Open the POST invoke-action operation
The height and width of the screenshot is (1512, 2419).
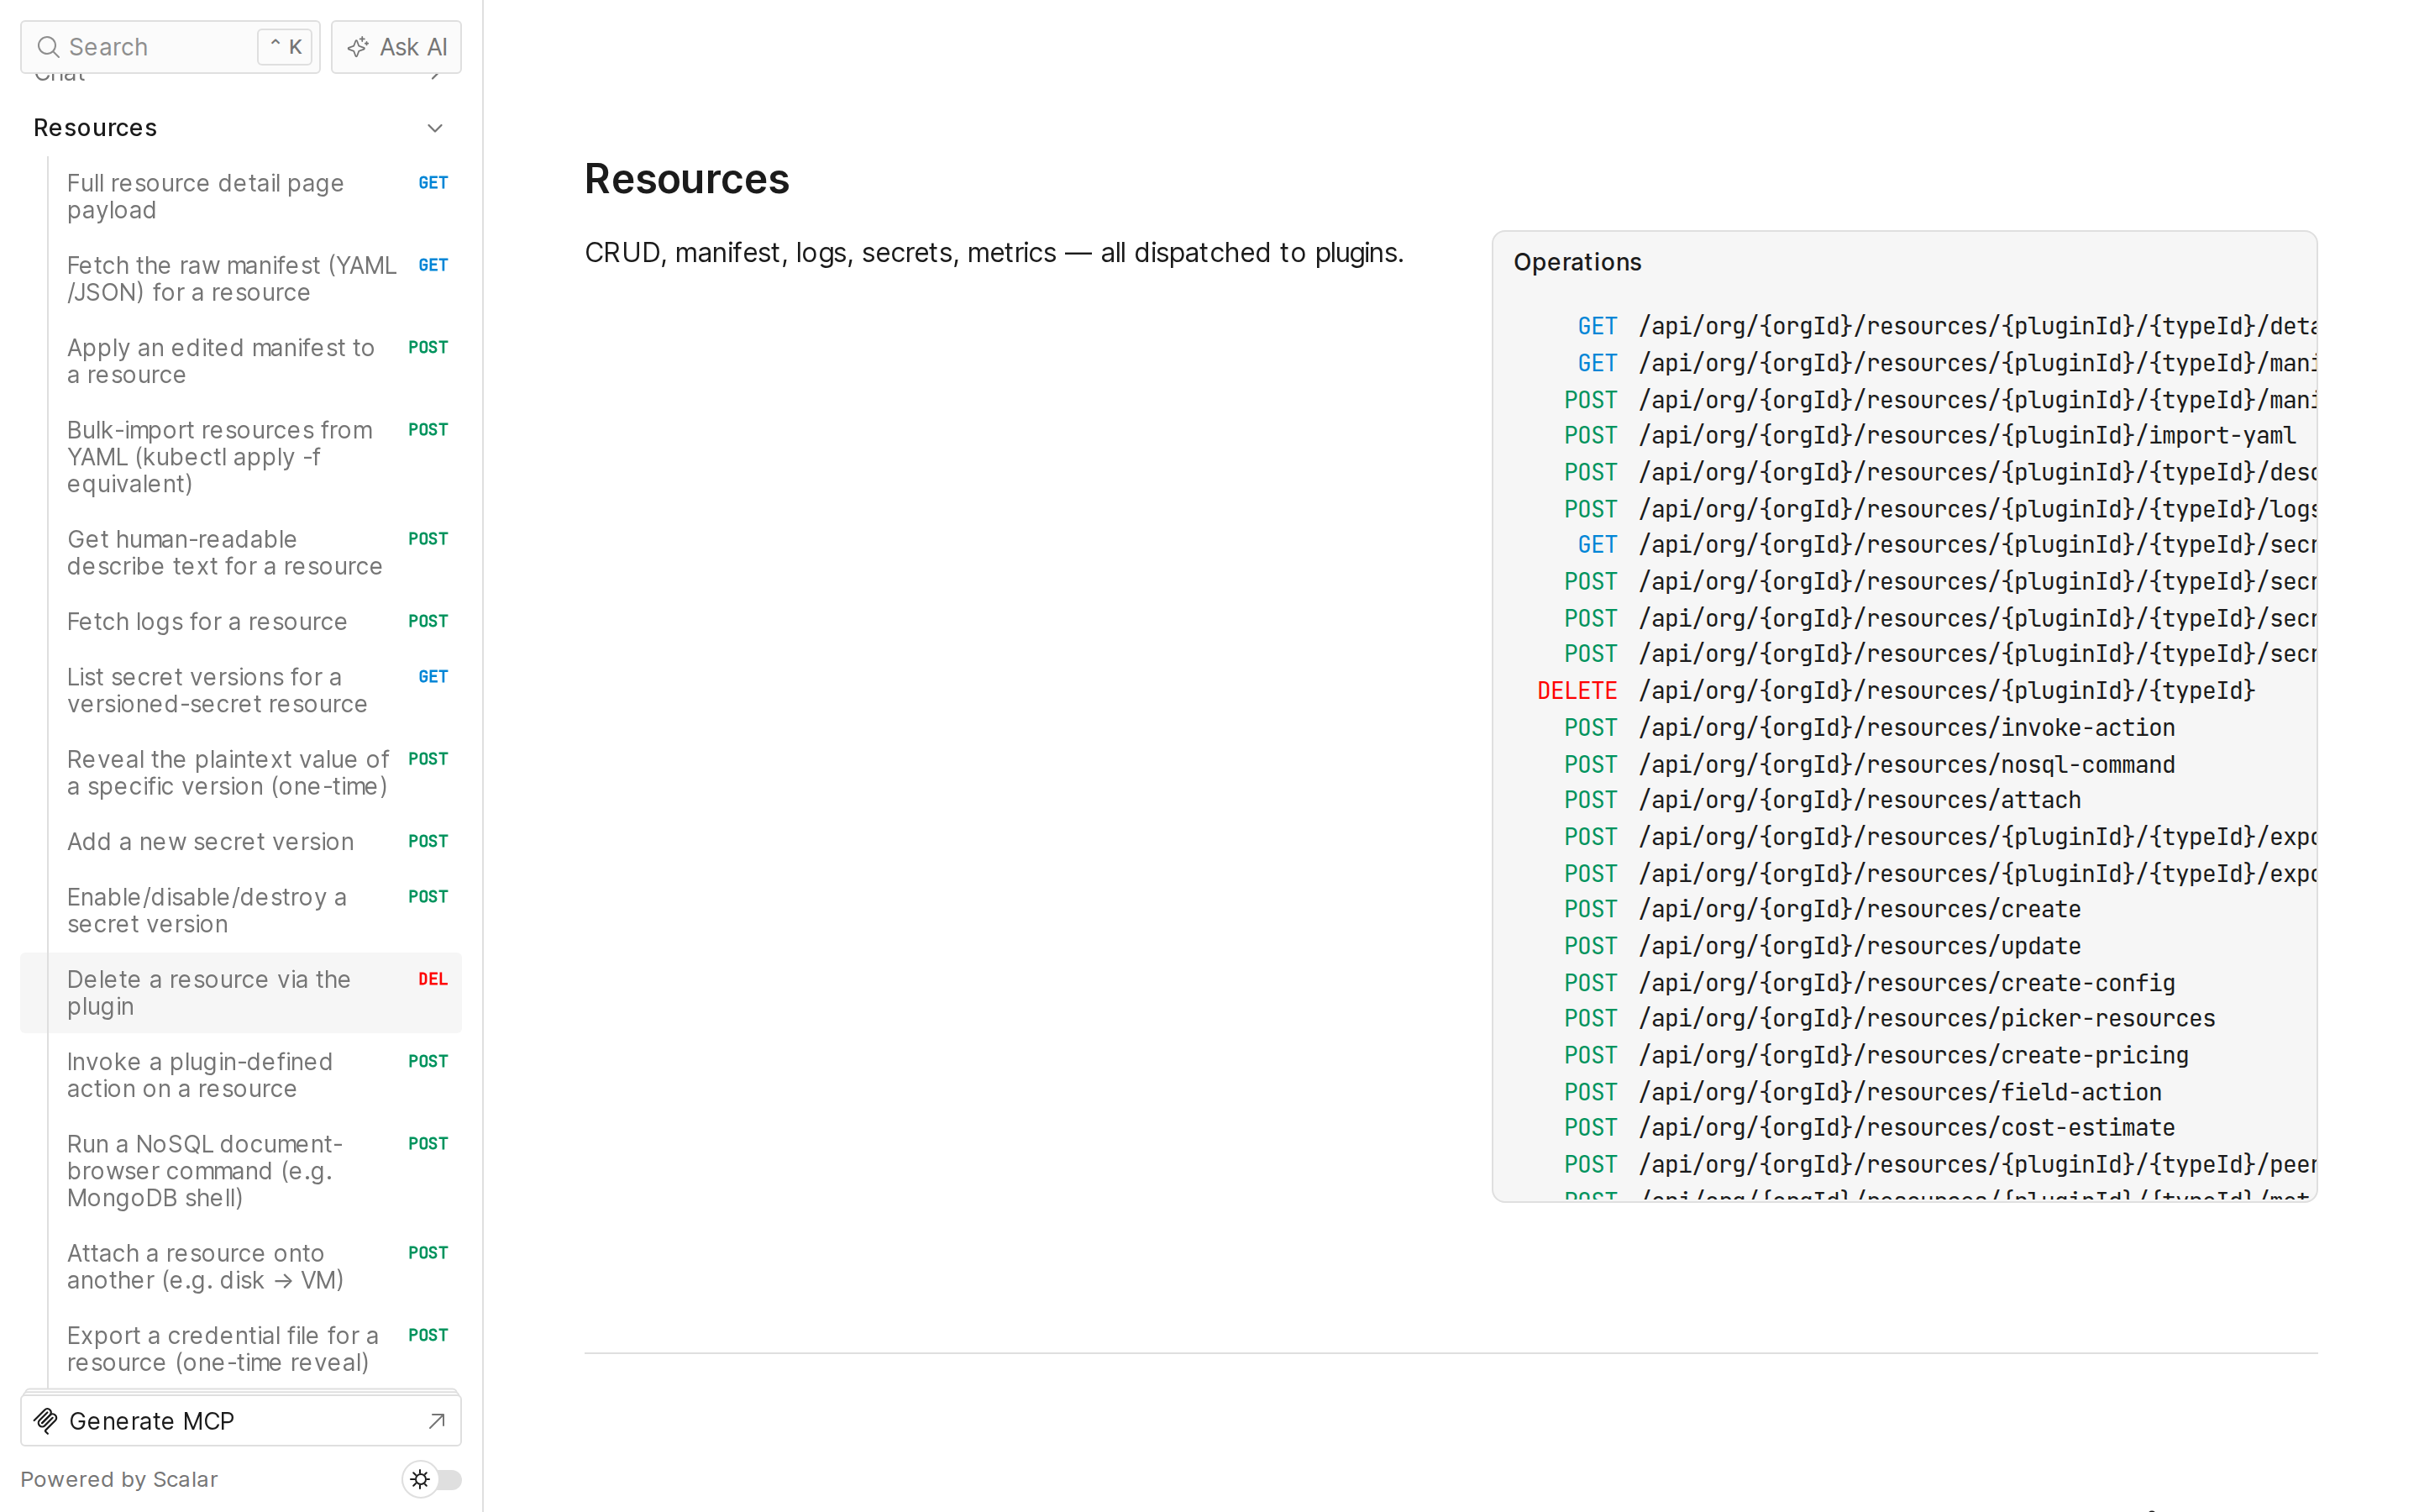pyautogui.click(x=1869, y=727)
